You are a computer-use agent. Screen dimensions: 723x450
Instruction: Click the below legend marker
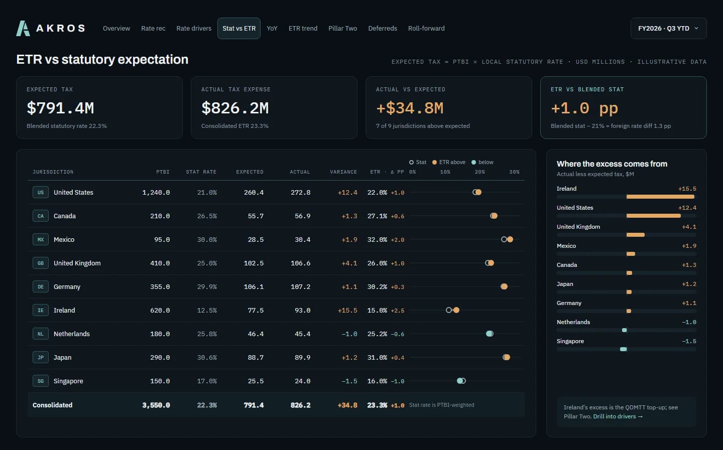(x=473, y=162)
